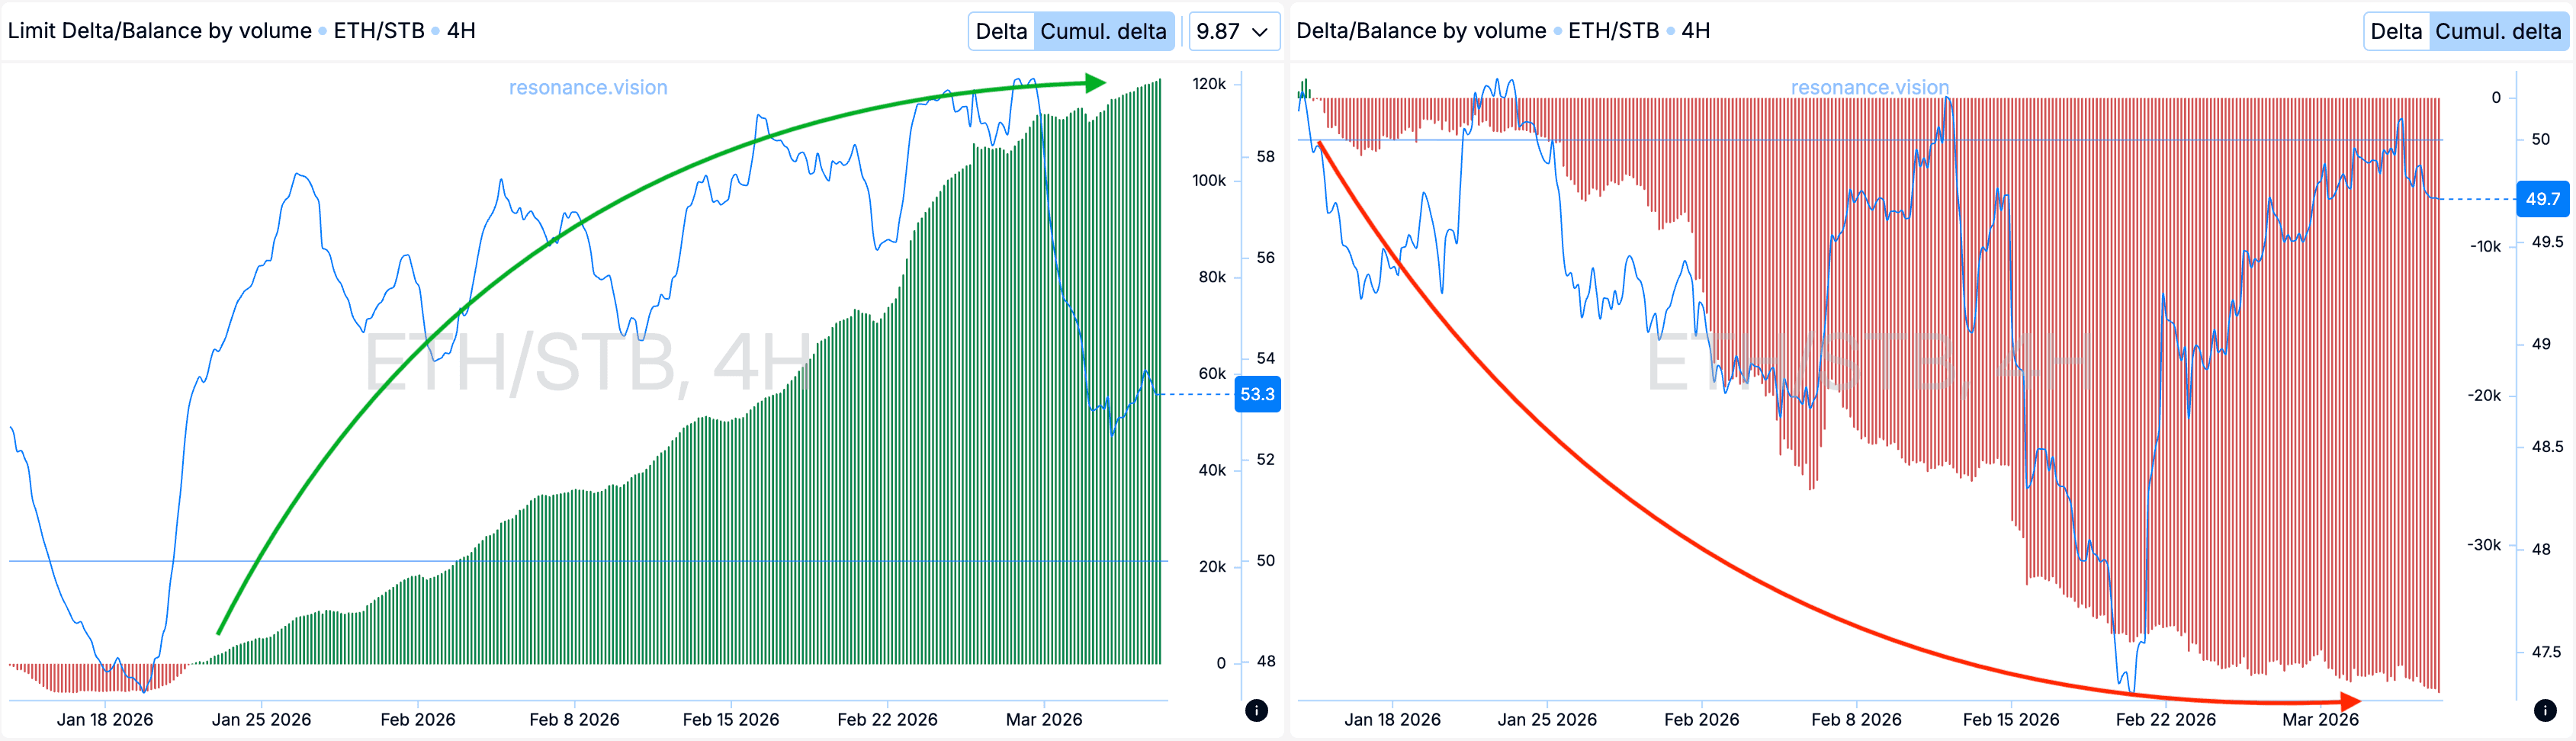Click the Limit Delta/Balance by volume title
2576x741 pixels.
point(160,31)
